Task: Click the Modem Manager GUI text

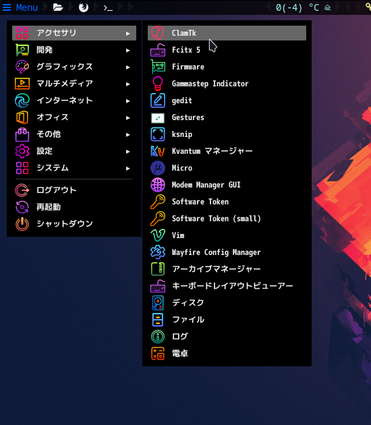Action: (x=206, y=185)
